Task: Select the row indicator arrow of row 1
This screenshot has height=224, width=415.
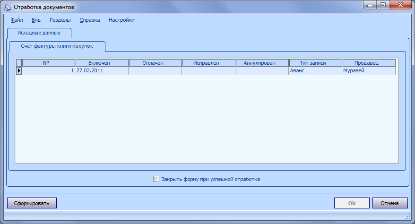Action: point(19,70)
